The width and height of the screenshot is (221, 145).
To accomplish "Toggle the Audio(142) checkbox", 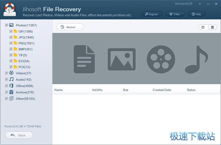I will click(x=6, y=79).
